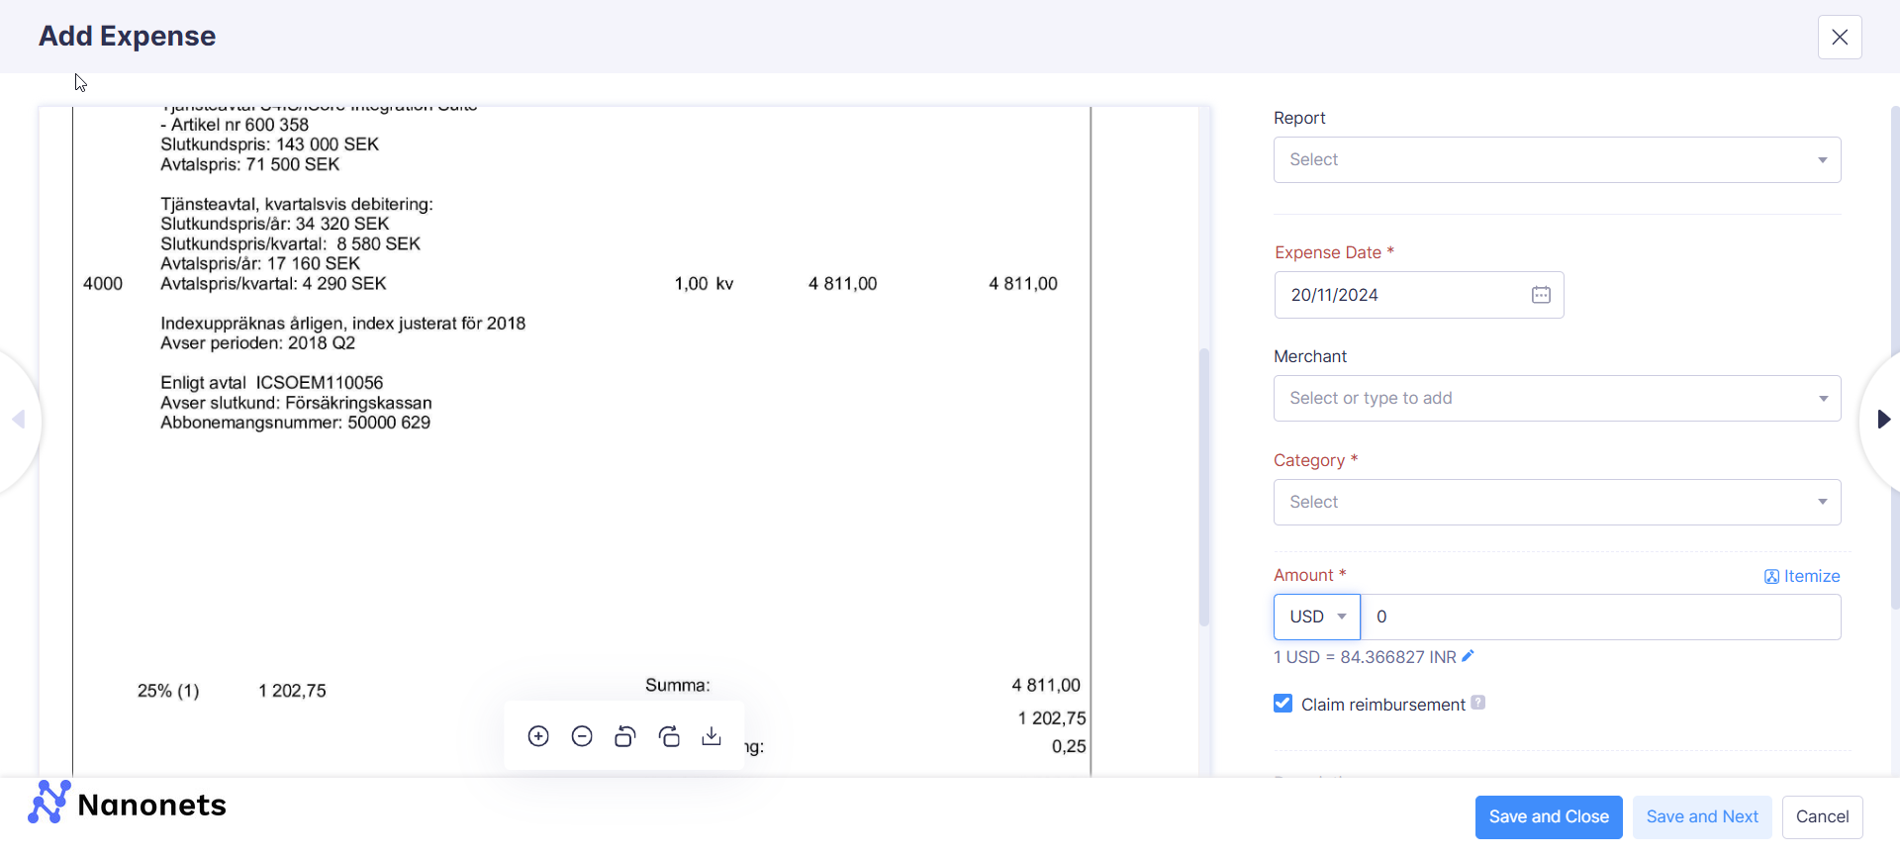Viewport: 1900px width, 857px height.
Task: Download the receipt document
Action: (712, 736)
